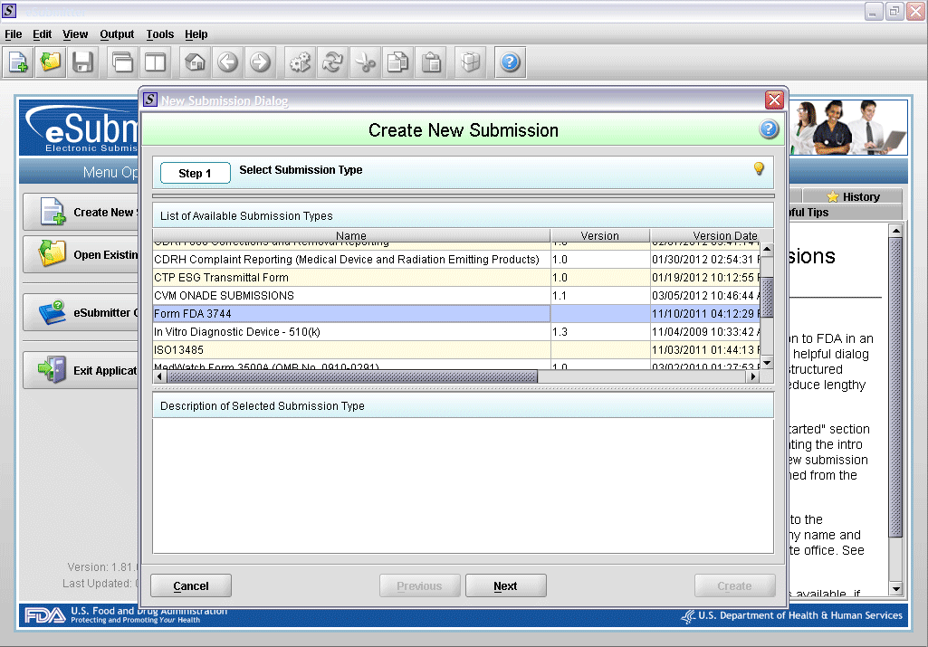Click version 1.3 cell

click(x=600, y=332)
